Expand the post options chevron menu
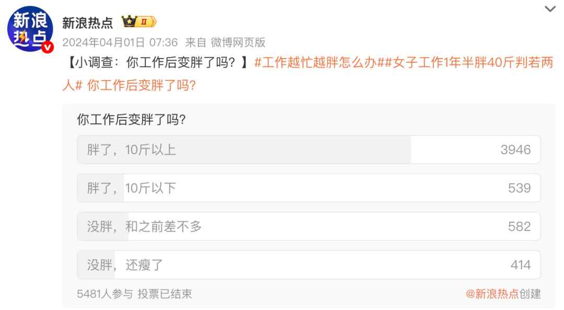The height and width of the screenshot is (310, 564). click(550, 9)
